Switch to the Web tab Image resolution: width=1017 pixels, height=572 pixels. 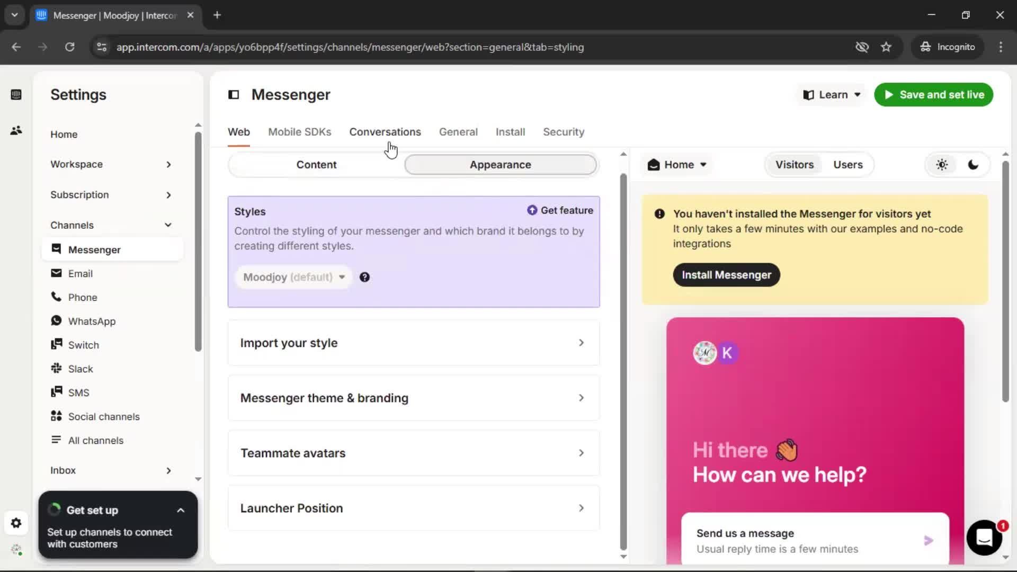tap(239, 132)
